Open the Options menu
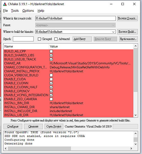The width and height of the screenshot is (142, 154). tap(28, 11)
